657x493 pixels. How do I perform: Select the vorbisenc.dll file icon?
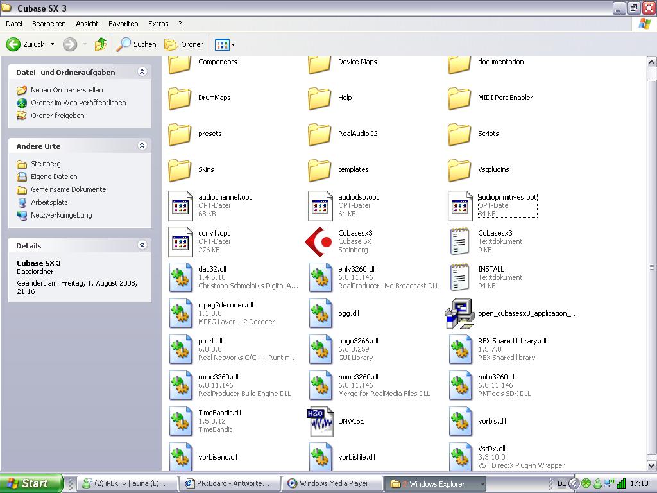(181, 457)
